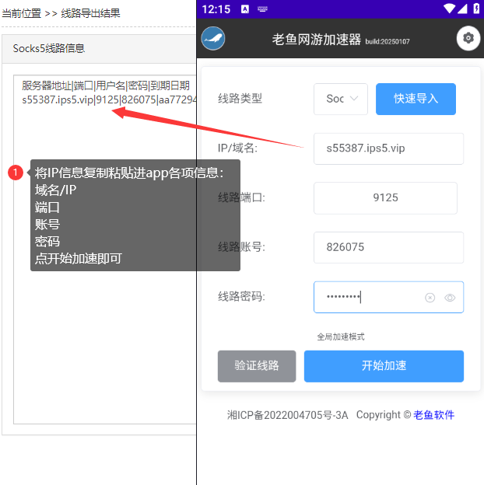The height and width of the screenshot is (485, 484).
Task: Click the 全局加速模式 text
Action: pos(341,337)
